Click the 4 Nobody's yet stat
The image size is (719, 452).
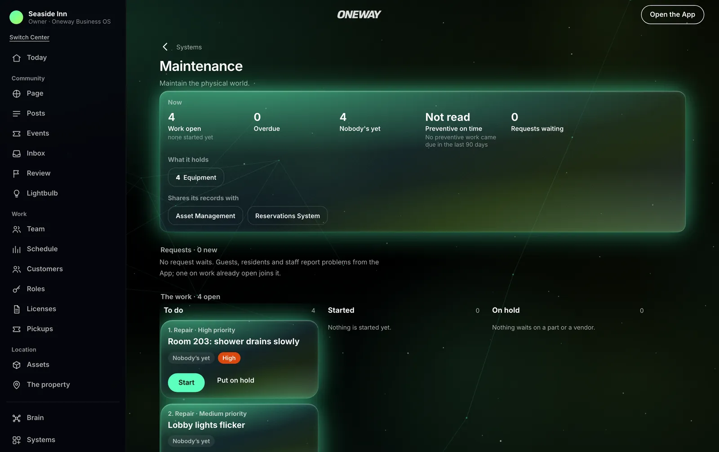pos(360,122)
